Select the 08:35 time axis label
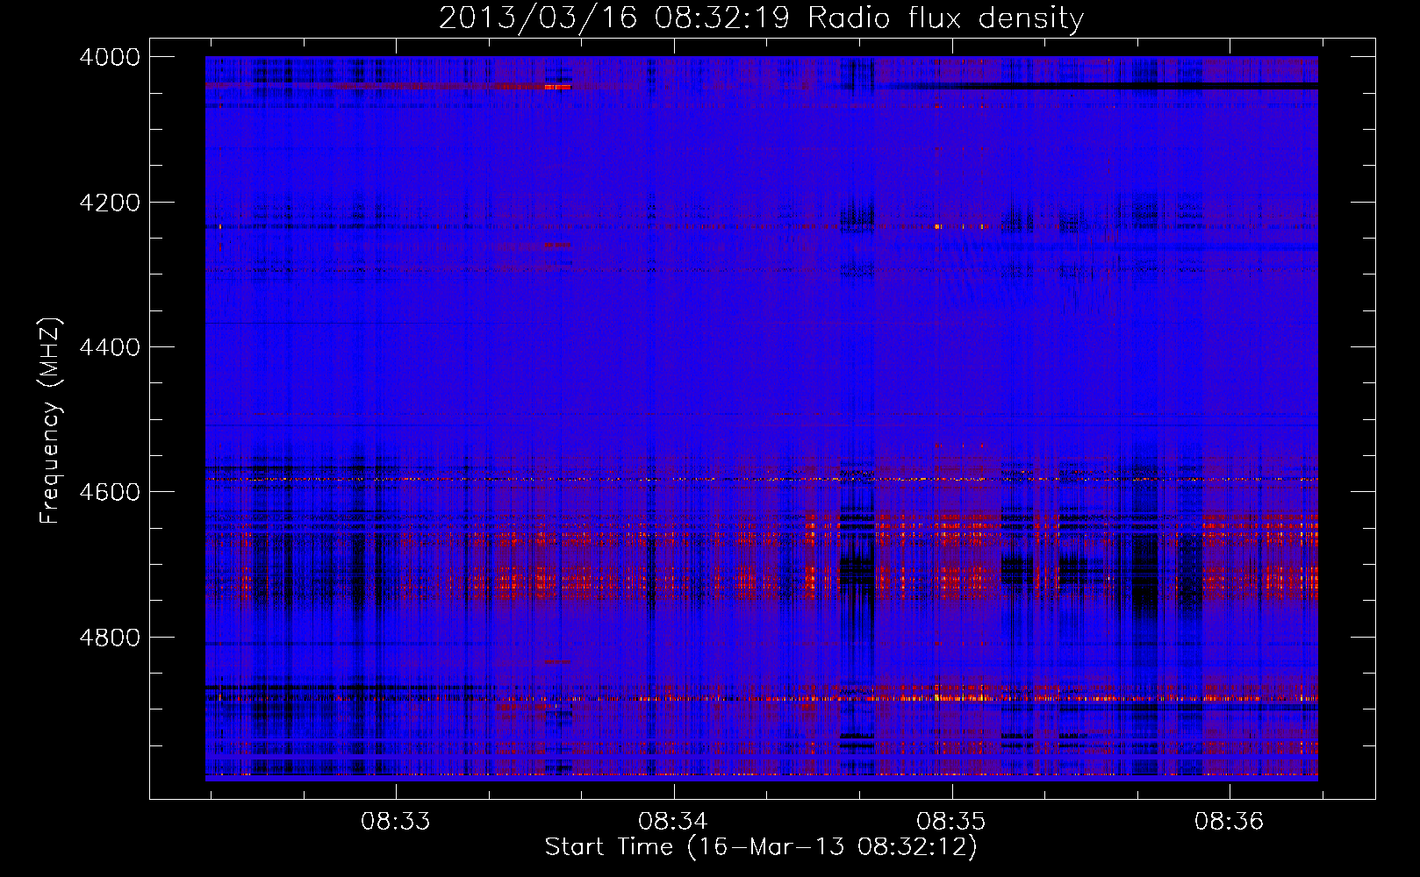 coord(951,821)
